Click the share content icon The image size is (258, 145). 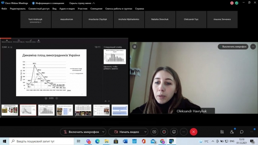(154, 132)
